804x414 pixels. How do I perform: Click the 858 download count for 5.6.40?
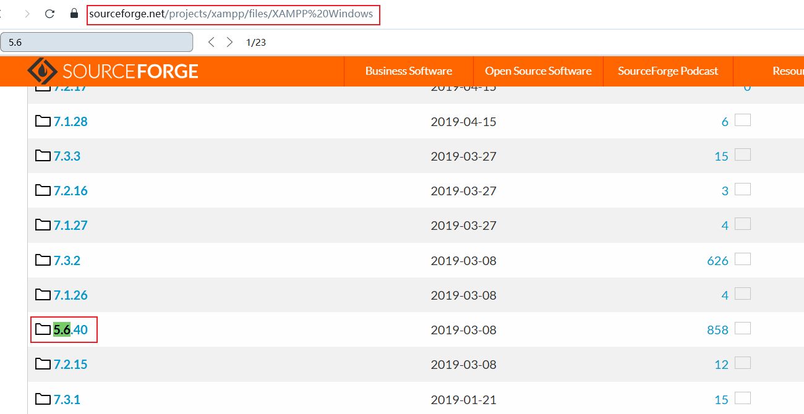tap(717, 330)
